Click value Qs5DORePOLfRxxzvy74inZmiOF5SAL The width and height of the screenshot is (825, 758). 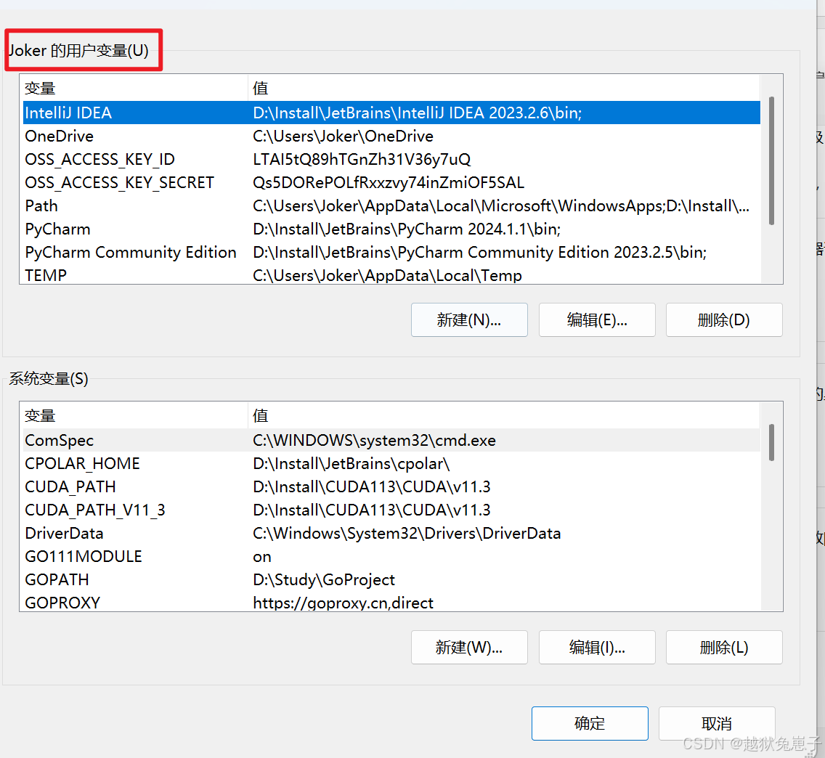[389, 182]
